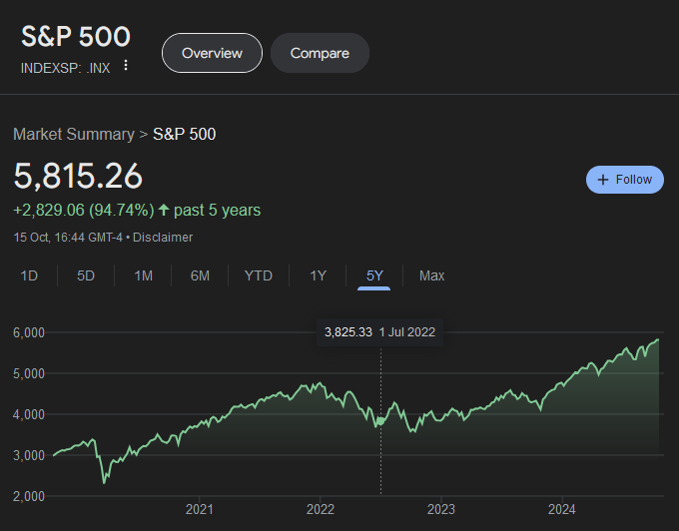Open the Overview tab

(212, 53)
